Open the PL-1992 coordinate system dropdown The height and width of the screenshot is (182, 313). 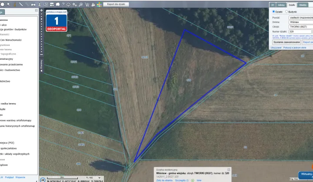(93, 178)
